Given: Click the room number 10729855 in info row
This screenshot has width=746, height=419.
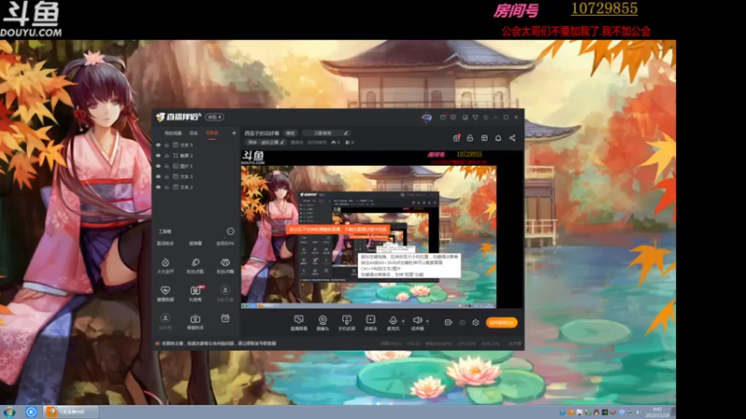Looking at the screenshot, I should point(316,142).
